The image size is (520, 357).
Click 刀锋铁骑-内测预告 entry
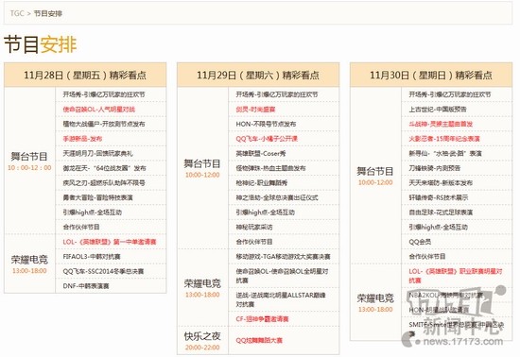pos(435,168)
